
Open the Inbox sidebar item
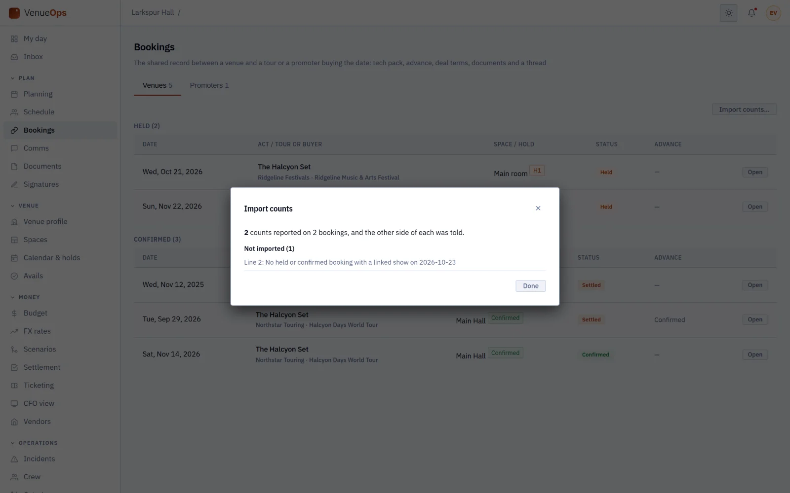click(61, 57)
